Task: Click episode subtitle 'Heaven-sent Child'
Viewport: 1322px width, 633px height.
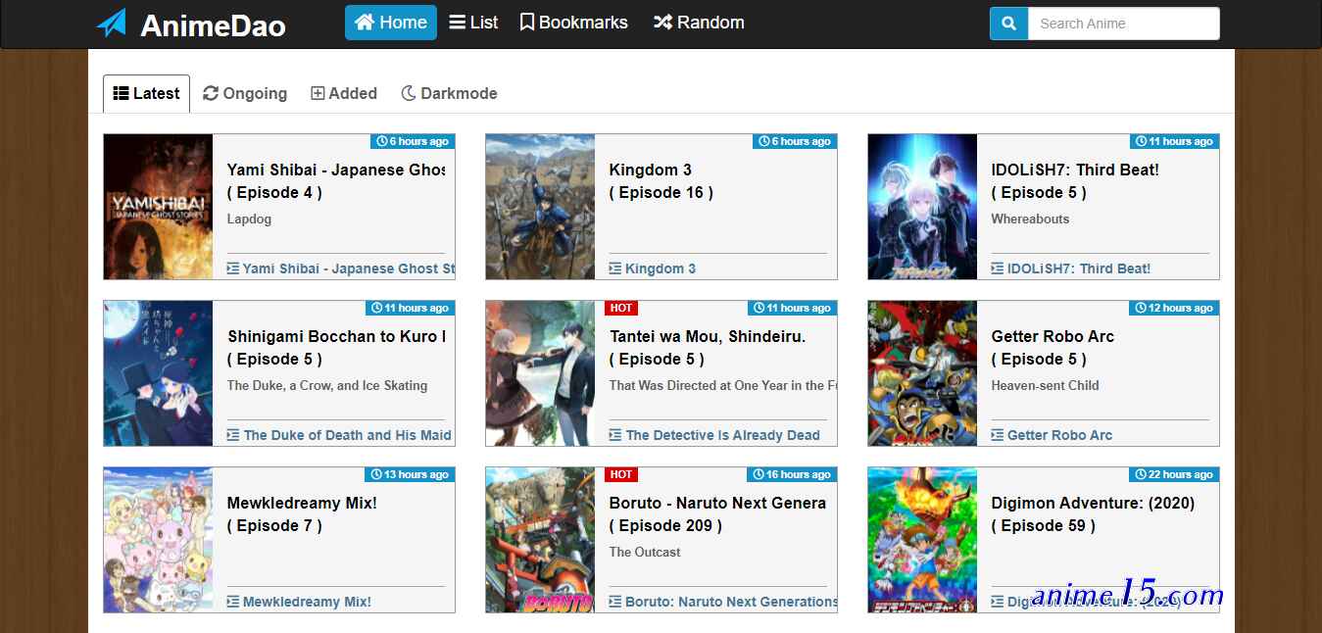Action: 1045,385
